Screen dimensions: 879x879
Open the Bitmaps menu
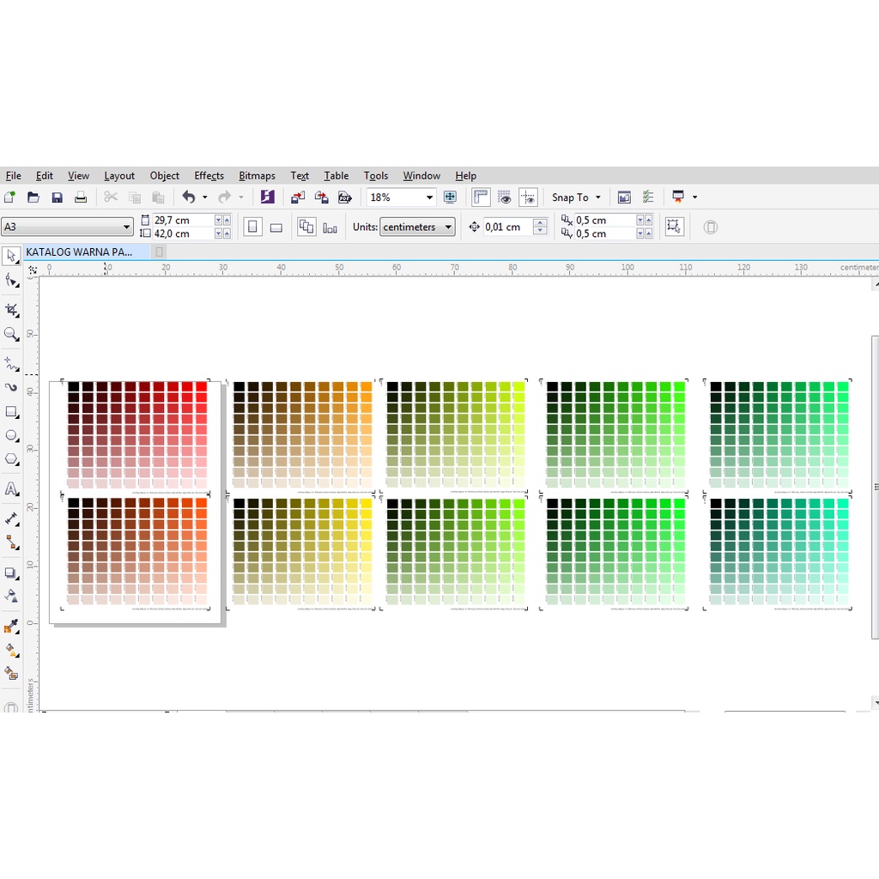(257, 176)
